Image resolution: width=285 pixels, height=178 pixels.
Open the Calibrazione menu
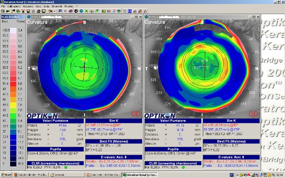pyautogui.click(x=14, y=7)
